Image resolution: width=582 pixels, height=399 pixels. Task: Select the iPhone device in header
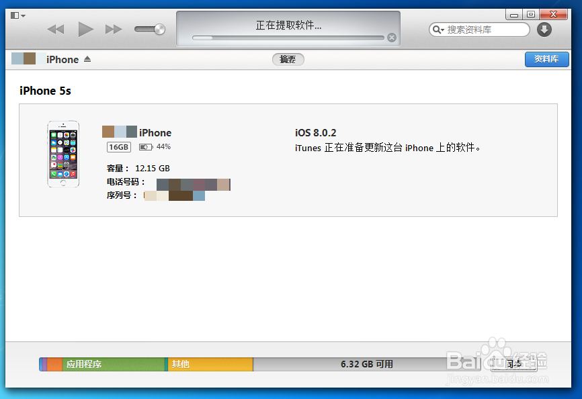point(63,59)
